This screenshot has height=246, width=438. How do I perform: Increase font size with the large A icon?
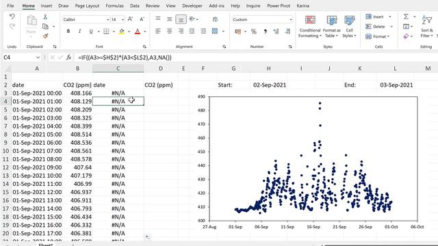(130, 19)
